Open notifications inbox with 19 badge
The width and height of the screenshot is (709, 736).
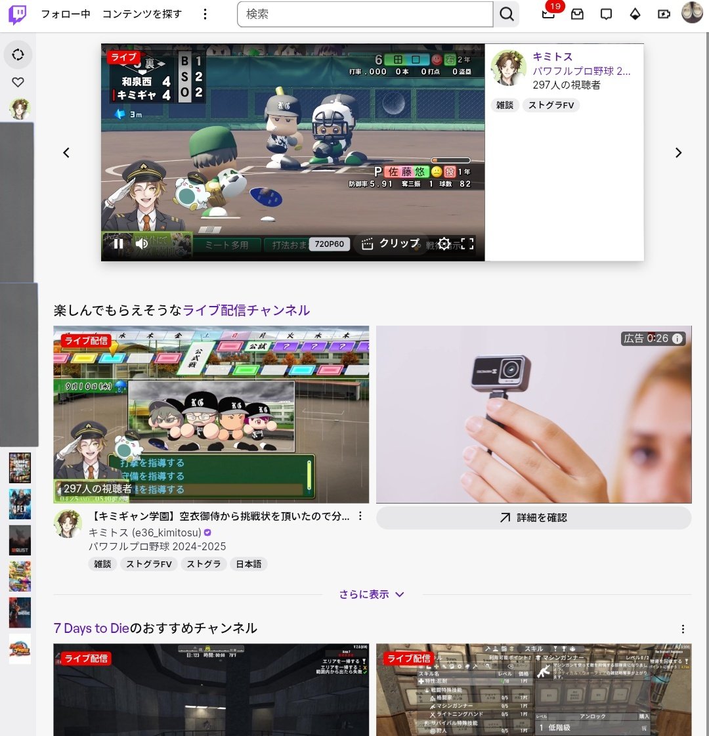tap(549, 14)
